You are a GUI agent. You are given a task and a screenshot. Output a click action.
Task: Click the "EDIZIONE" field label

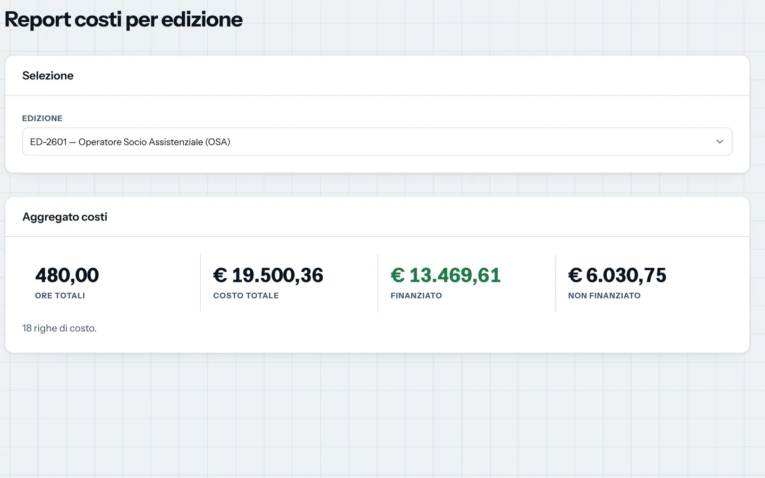point(42,118)
